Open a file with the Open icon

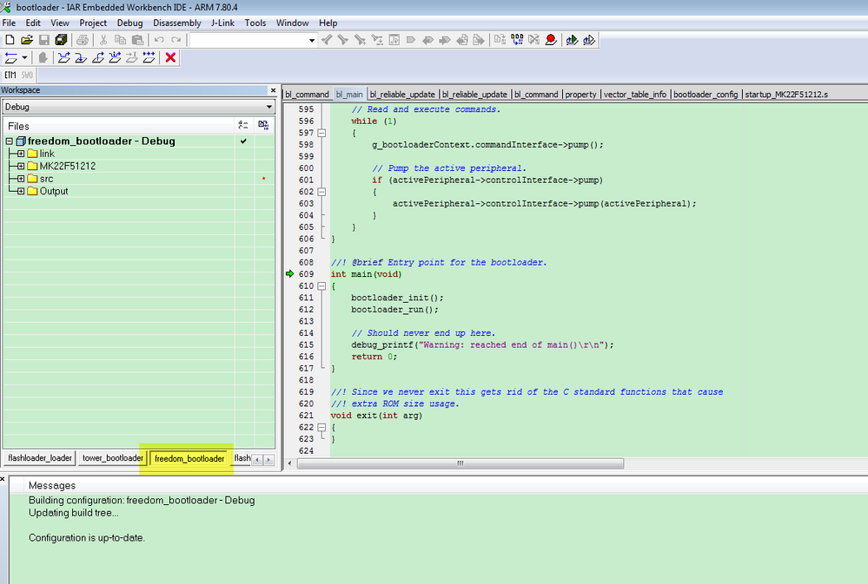(27, 40)
